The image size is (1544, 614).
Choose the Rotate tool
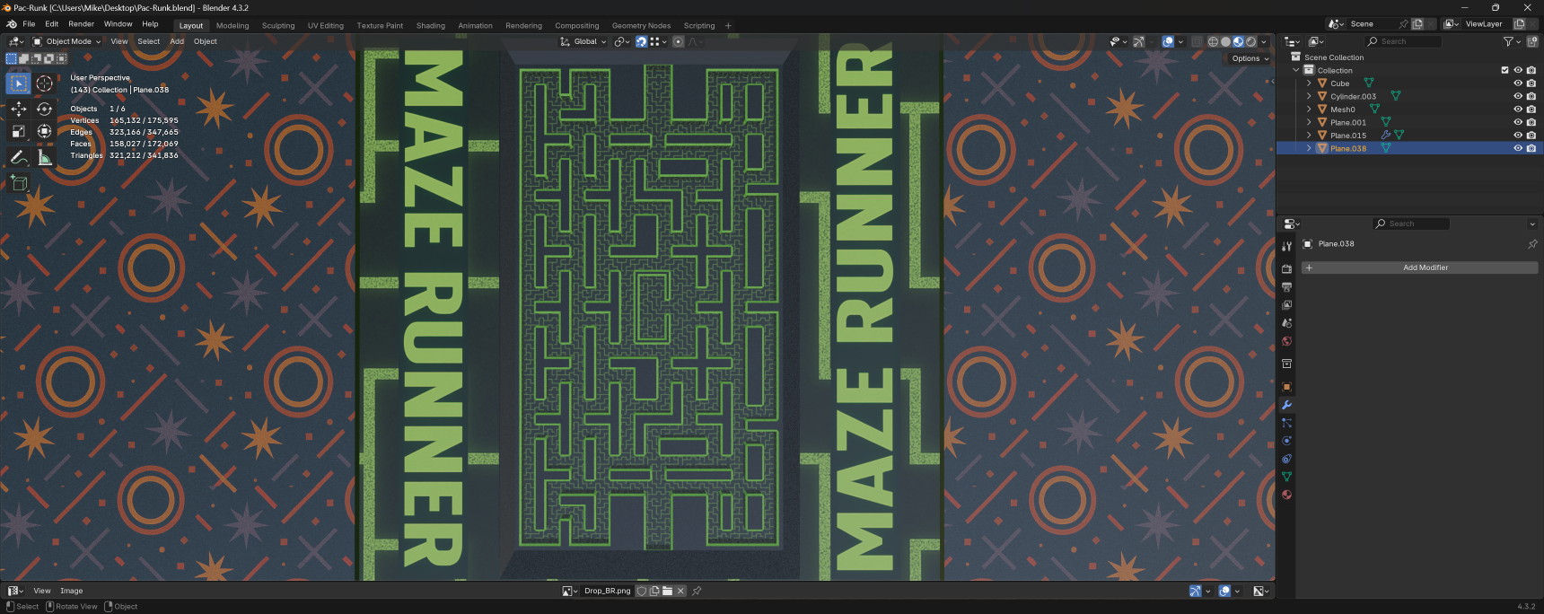pos(44,109)
